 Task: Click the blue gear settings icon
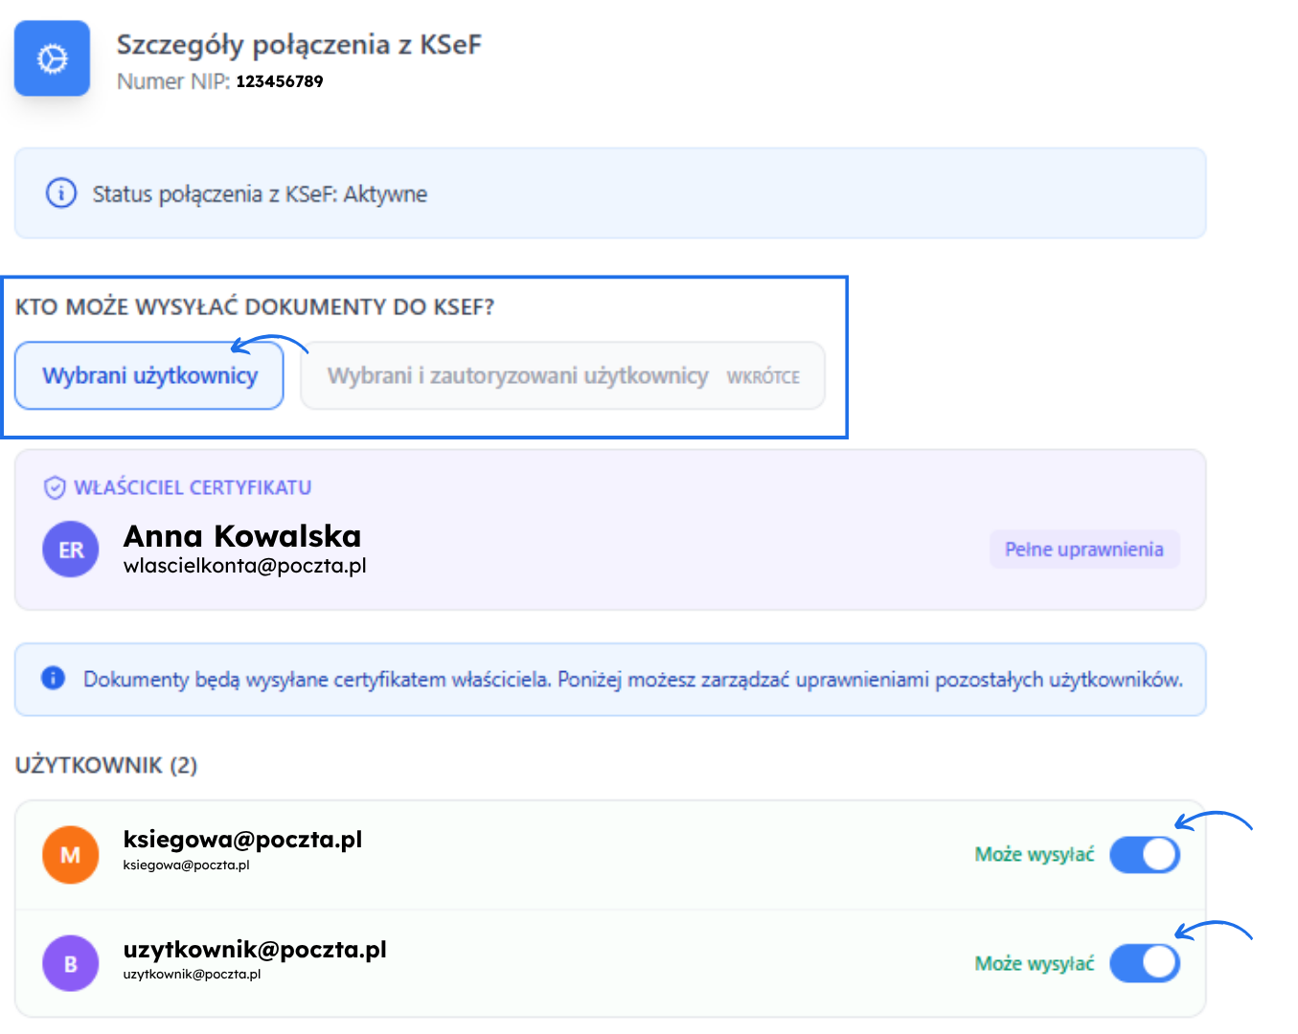pyautogui.click(x=52, y=58)
